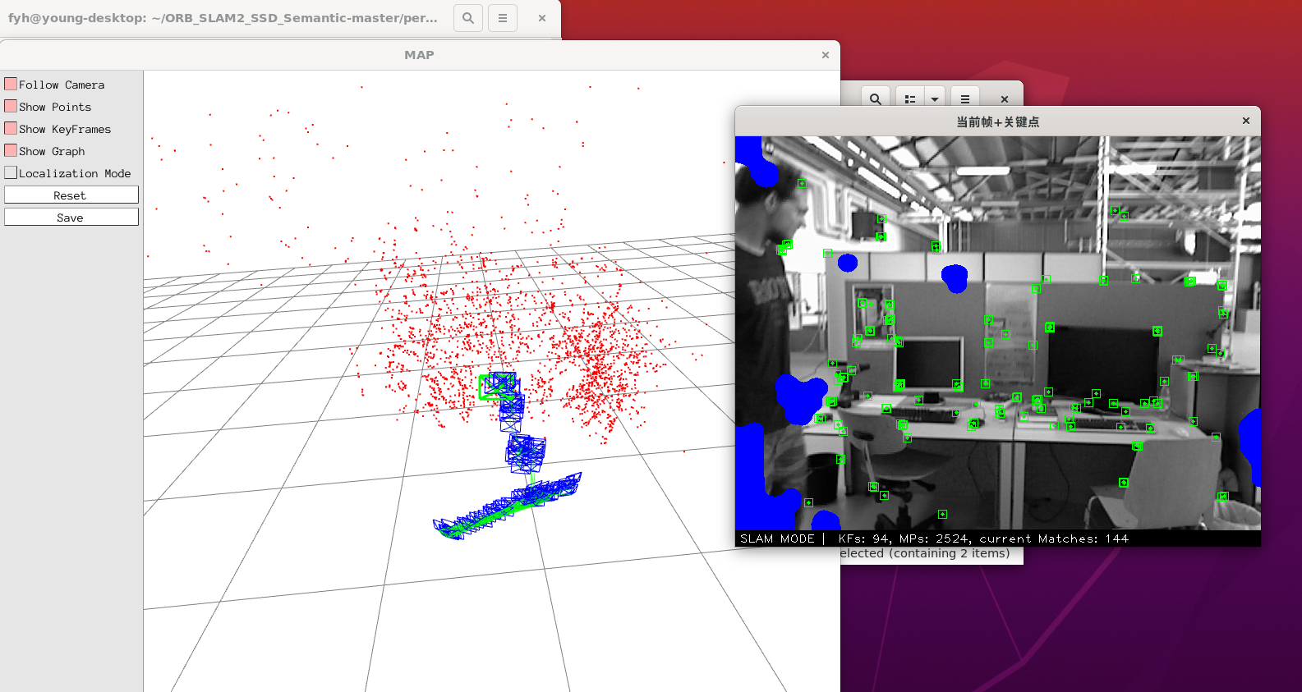Screen dimensions: 1302x692
Task: Toggle the Show KeyFrames checkbox
Action: 11,128
